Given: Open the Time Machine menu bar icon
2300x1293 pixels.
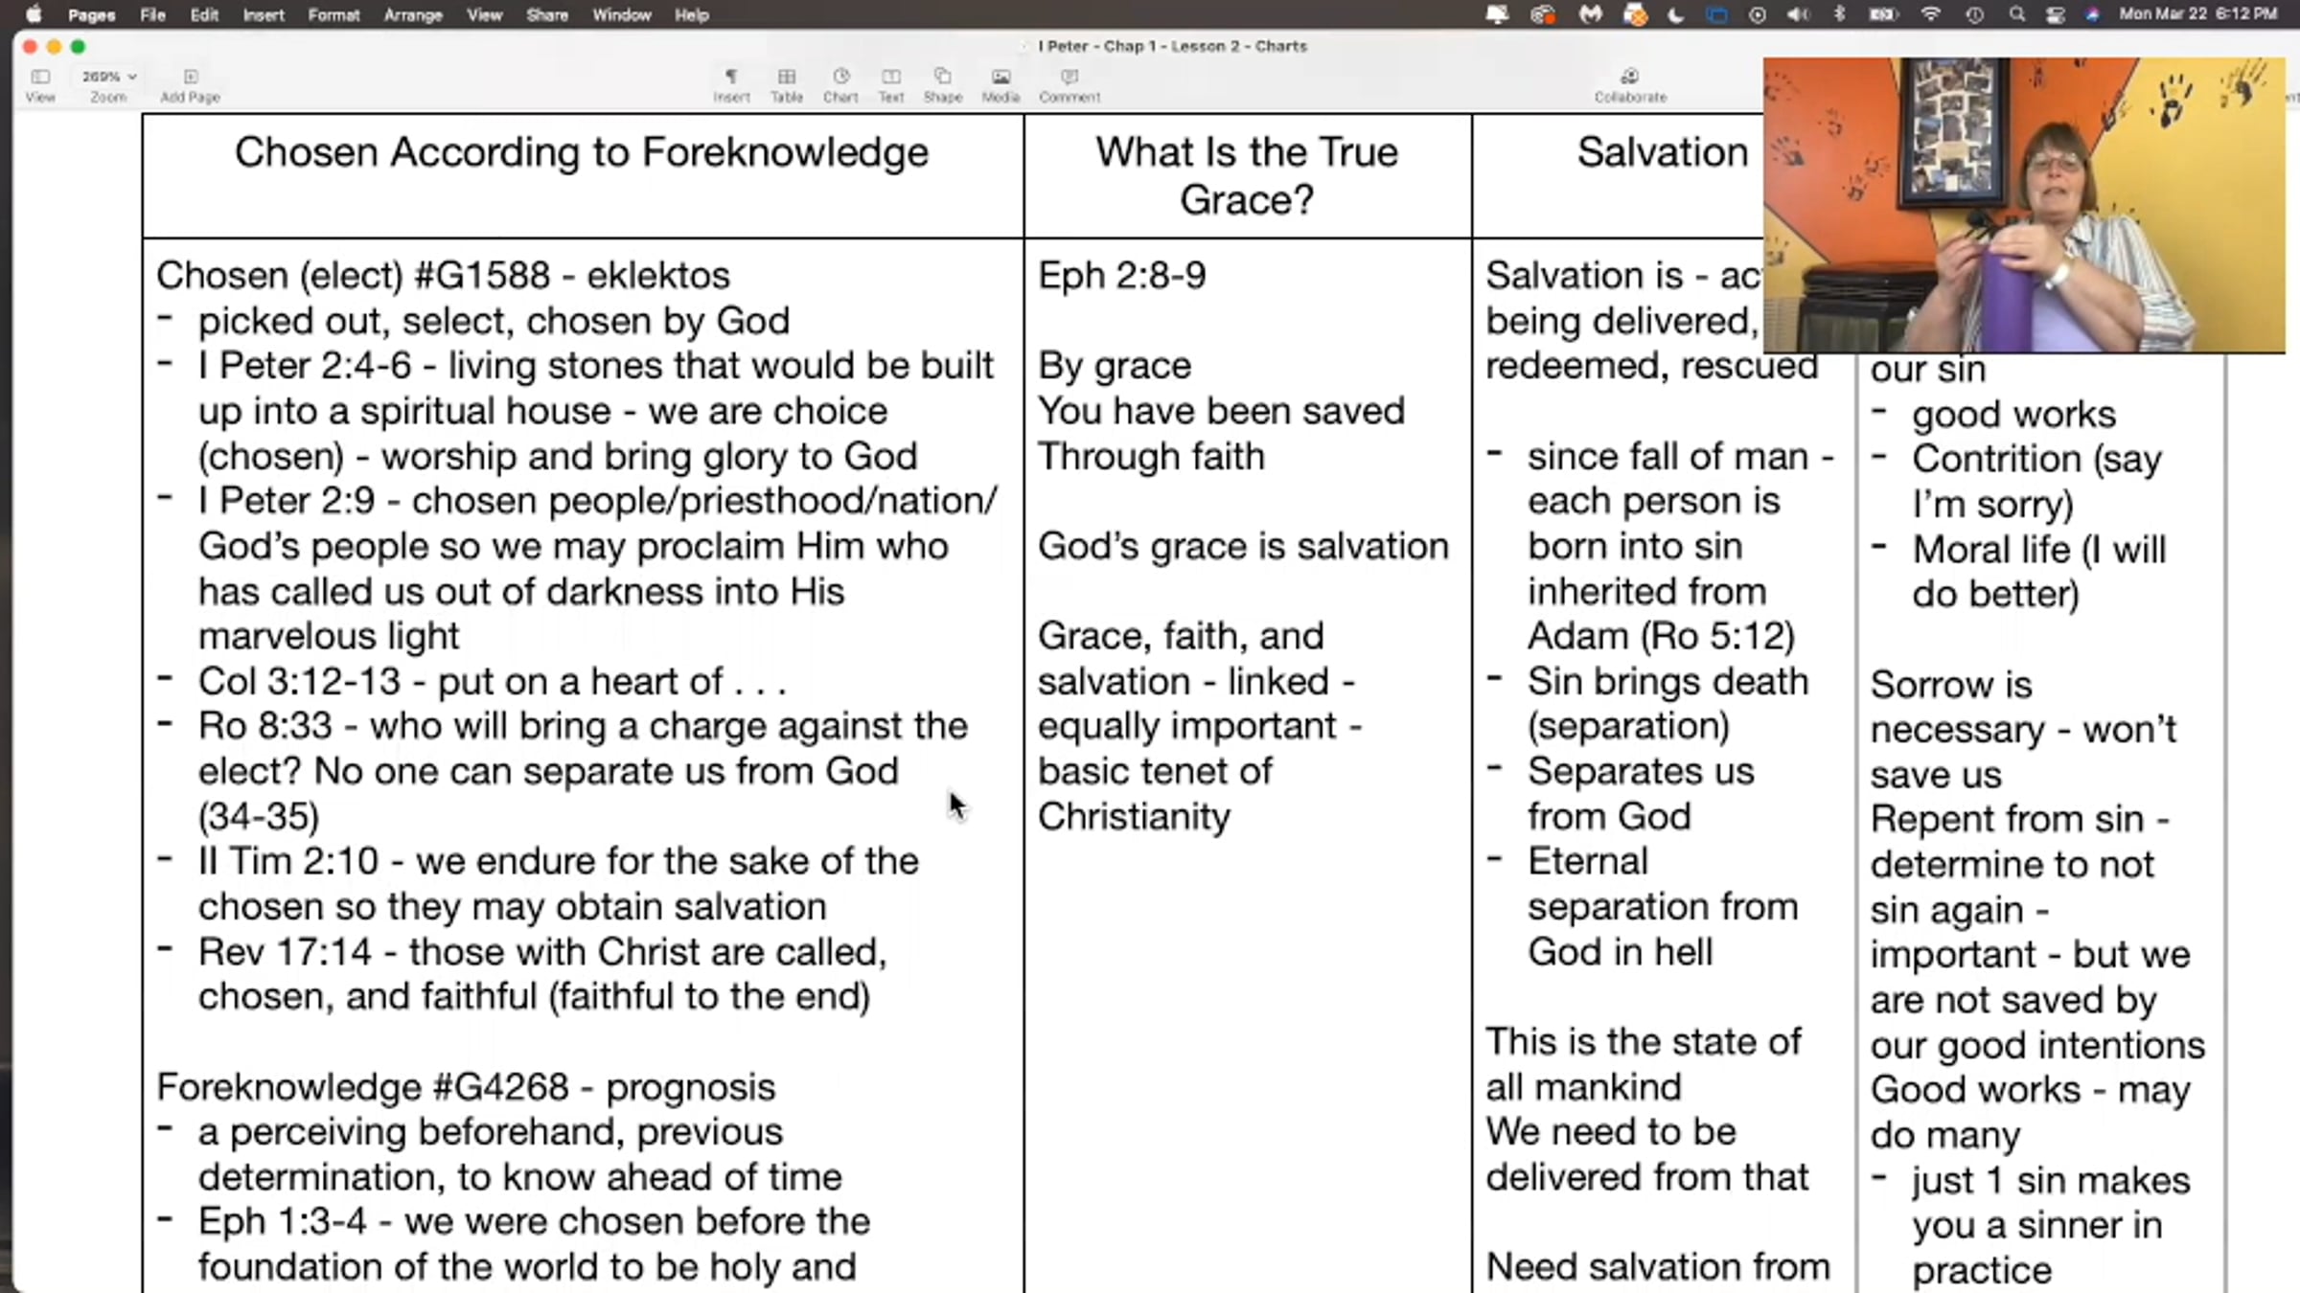Looking at the screenshot, I should tap(1975, 14).
